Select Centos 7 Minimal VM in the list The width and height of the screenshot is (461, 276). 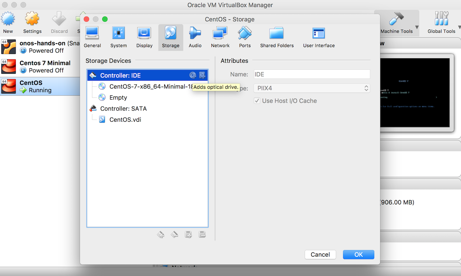[40, 67]
